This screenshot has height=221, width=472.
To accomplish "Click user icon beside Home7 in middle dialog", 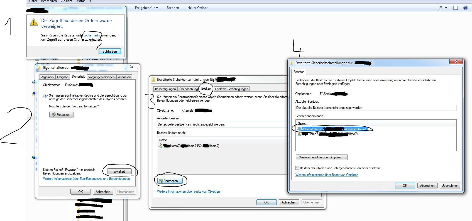I will (161, 146).
